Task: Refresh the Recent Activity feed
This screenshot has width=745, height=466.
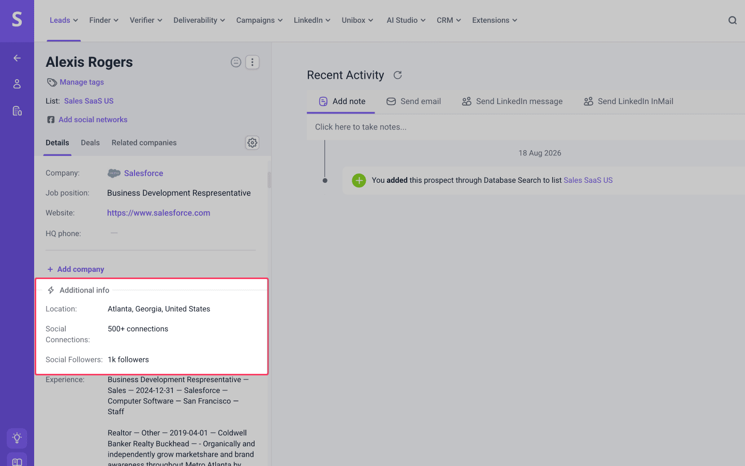Action: point(398,75)
